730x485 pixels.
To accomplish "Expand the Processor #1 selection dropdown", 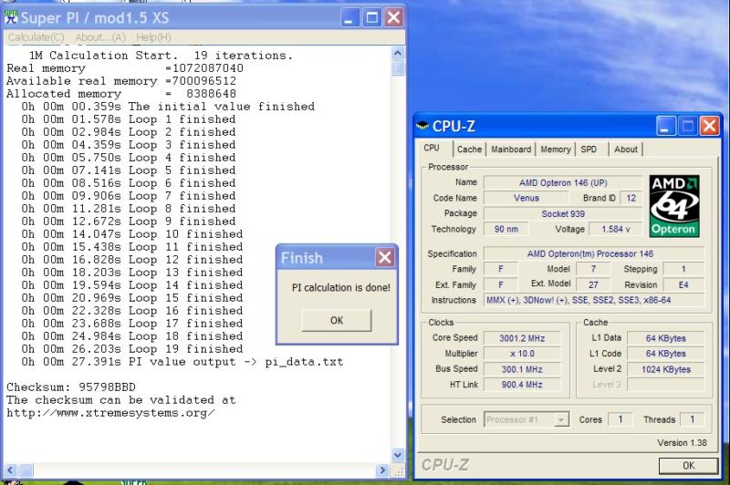I will pos(561,419).
